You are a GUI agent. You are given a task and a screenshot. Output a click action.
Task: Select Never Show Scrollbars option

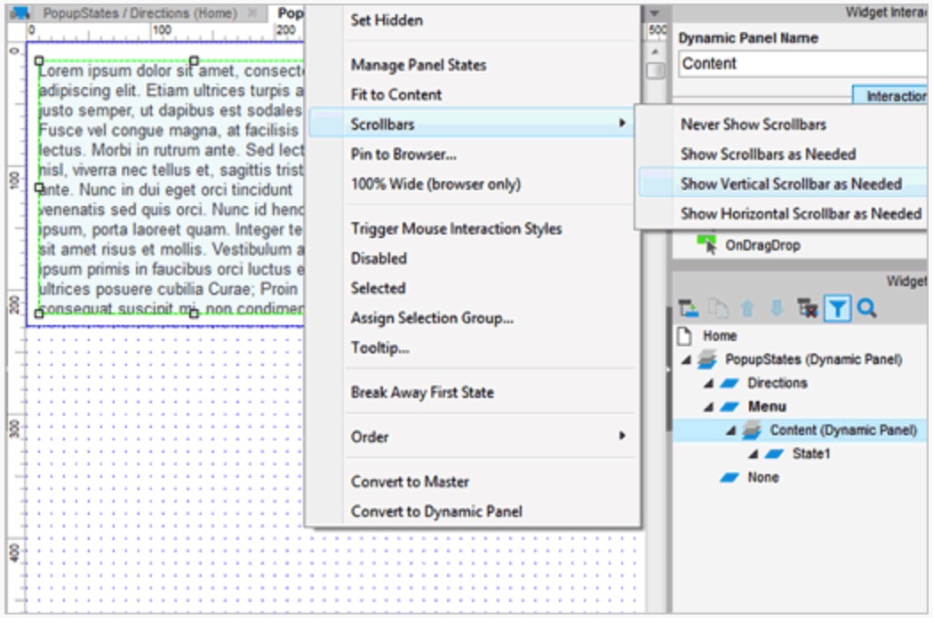tap(783, 124)
